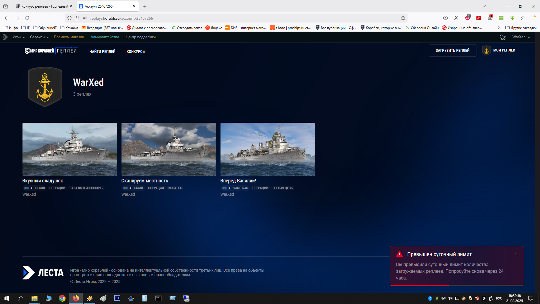Open the WarXed account dropdown
Image resolution: width=540 pixels, height=304 pixels.
pos(521,37)
